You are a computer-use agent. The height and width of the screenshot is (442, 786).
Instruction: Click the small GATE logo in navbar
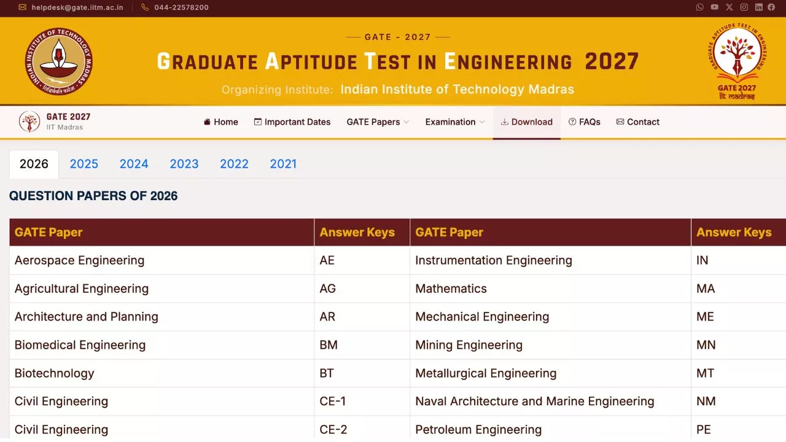(29, 122)
